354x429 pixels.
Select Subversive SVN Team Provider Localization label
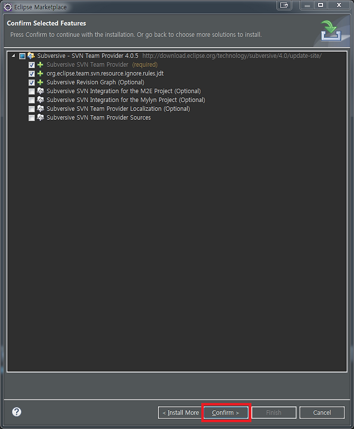118,109
